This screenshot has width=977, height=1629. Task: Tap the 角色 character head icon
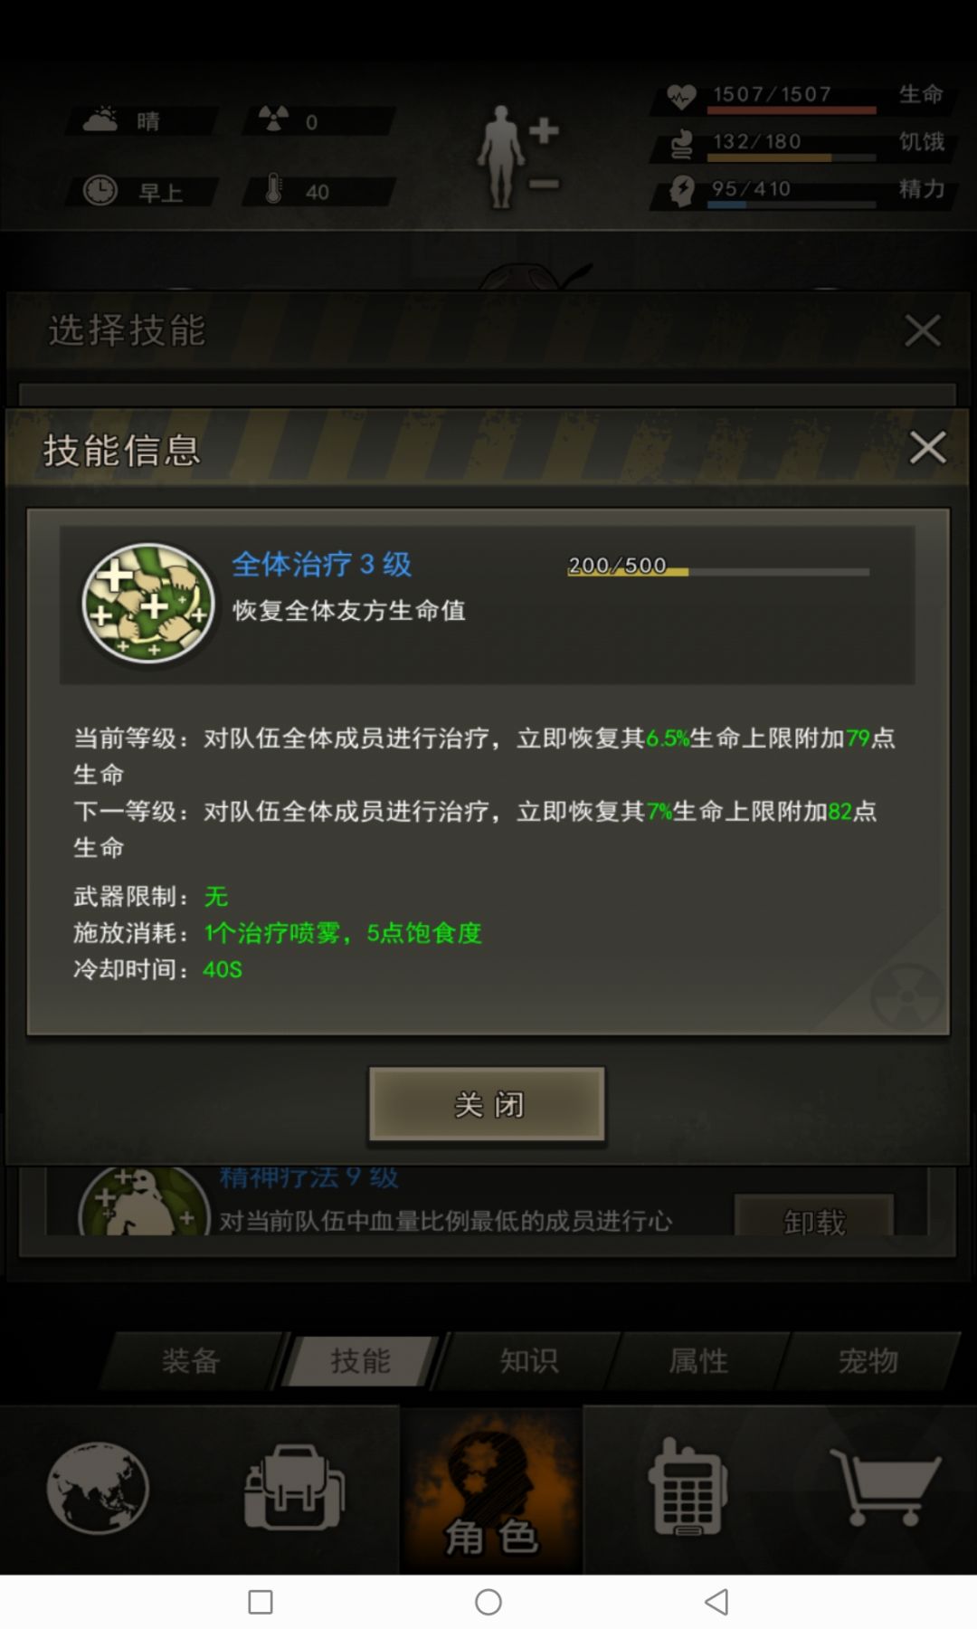pos(492,1490)
